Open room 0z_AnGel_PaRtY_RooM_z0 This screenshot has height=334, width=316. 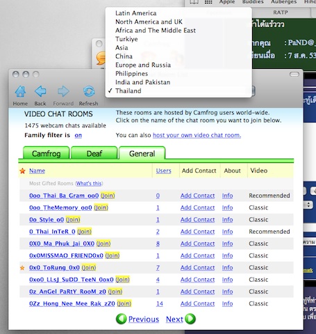(67, 292)
